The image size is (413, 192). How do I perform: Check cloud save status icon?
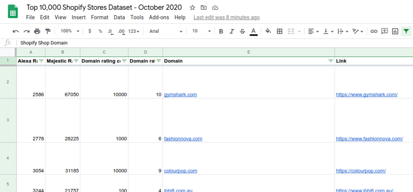pyautogui.click(x=215, y=8)
